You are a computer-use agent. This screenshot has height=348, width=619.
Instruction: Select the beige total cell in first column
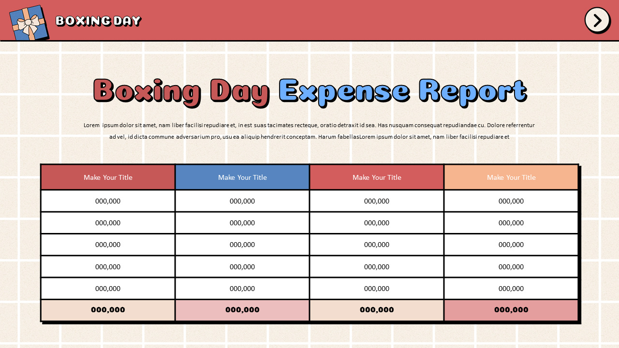(x=108, y=310)
